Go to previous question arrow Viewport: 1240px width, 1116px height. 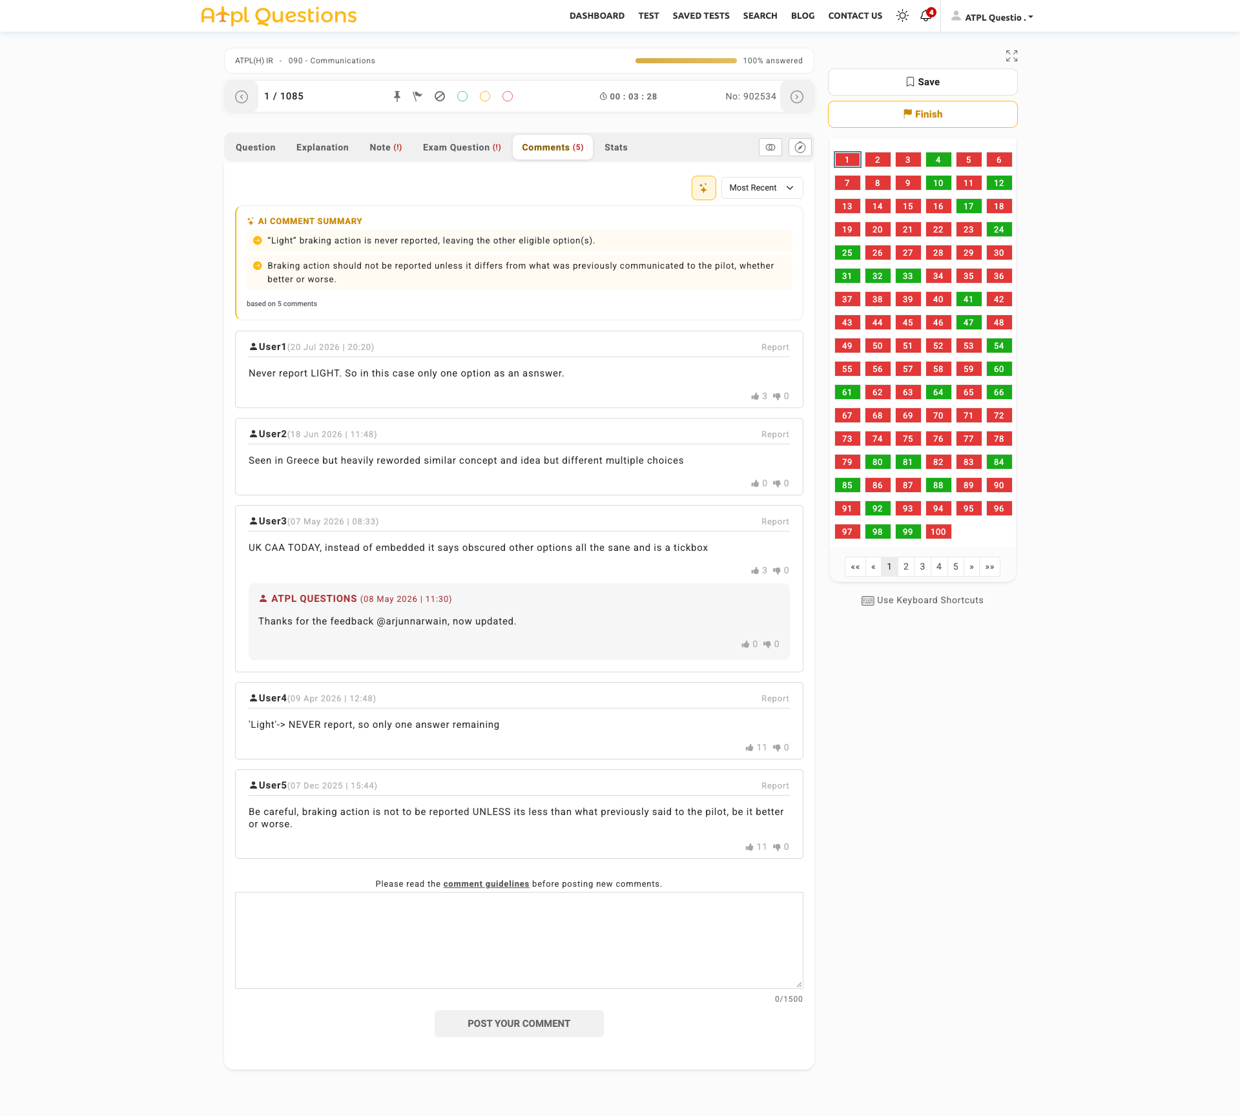click(x=242, y=96)
